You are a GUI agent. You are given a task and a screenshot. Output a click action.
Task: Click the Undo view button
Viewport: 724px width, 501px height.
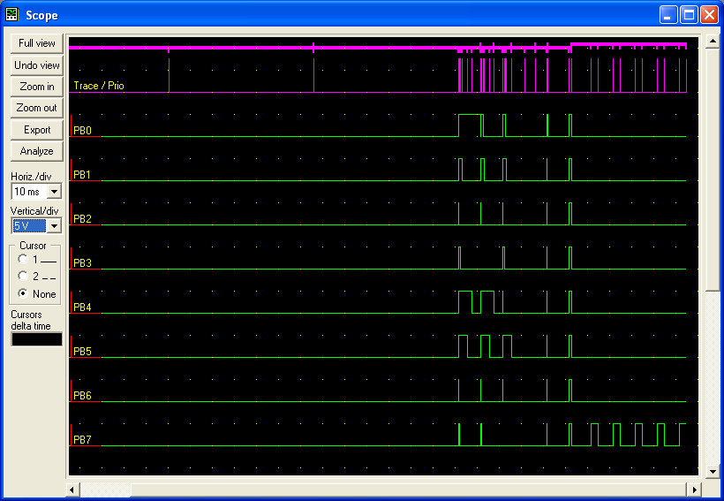coord(36,65)
